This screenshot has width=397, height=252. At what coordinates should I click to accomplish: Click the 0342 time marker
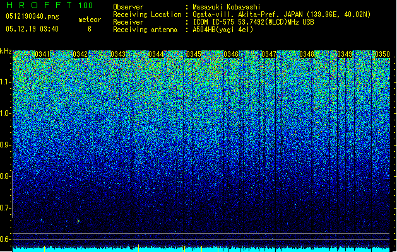(x=80, y=54)
